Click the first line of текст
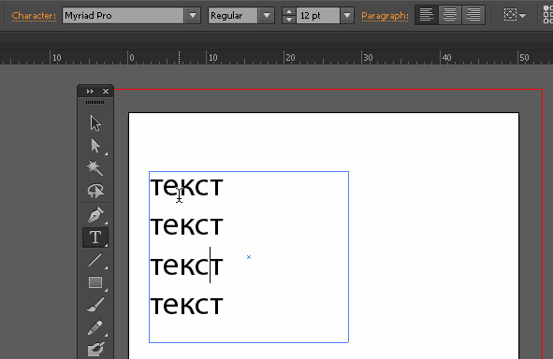This screenshot has height=359, width=553. click(x=186, y=186)
